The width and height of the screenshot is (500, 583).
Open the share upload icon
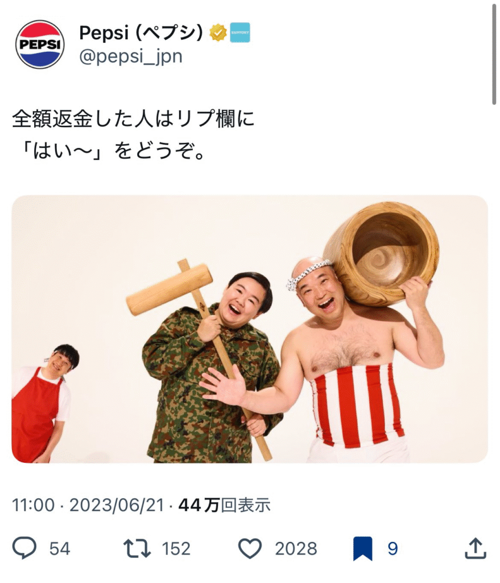[476, 548]
